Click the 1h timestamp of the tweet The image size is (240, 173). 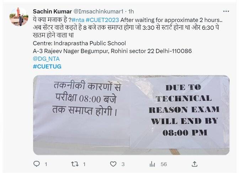coord(131,11)
